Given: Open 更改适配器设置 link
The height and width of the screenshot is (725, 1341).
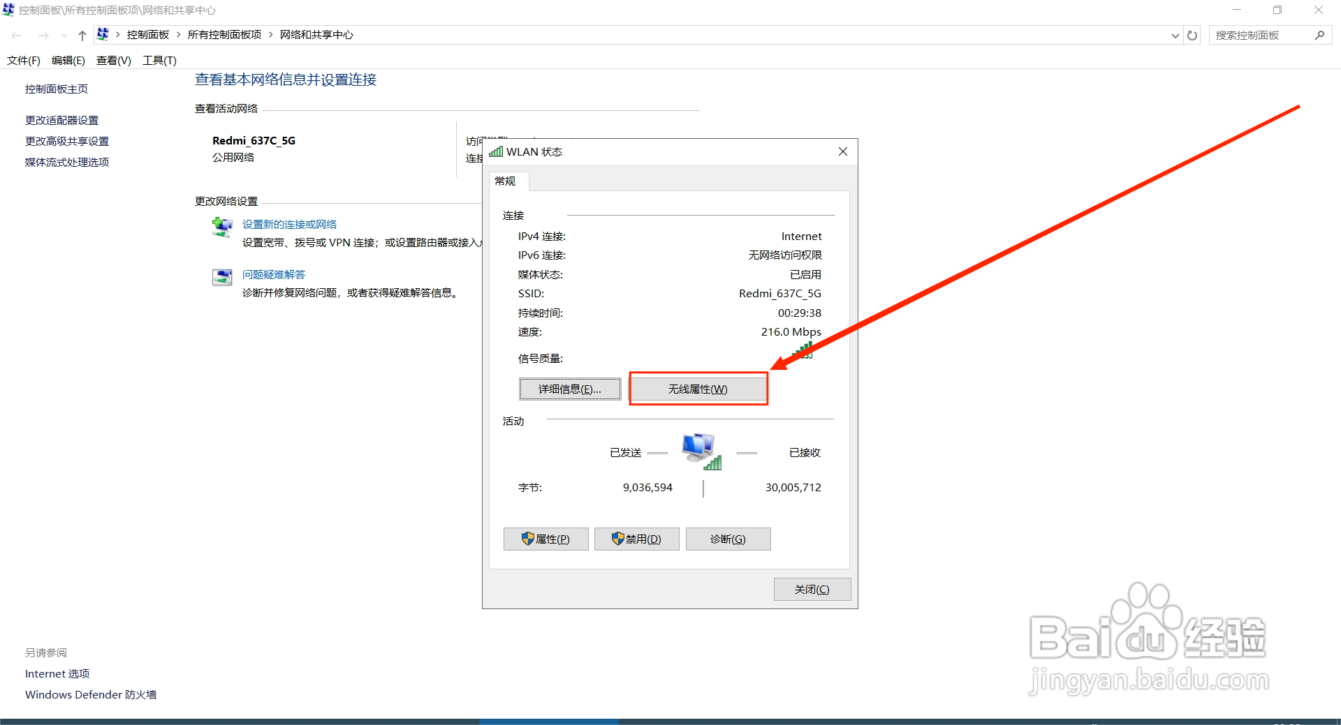Looking at the screenshot, I should point(62,121).
